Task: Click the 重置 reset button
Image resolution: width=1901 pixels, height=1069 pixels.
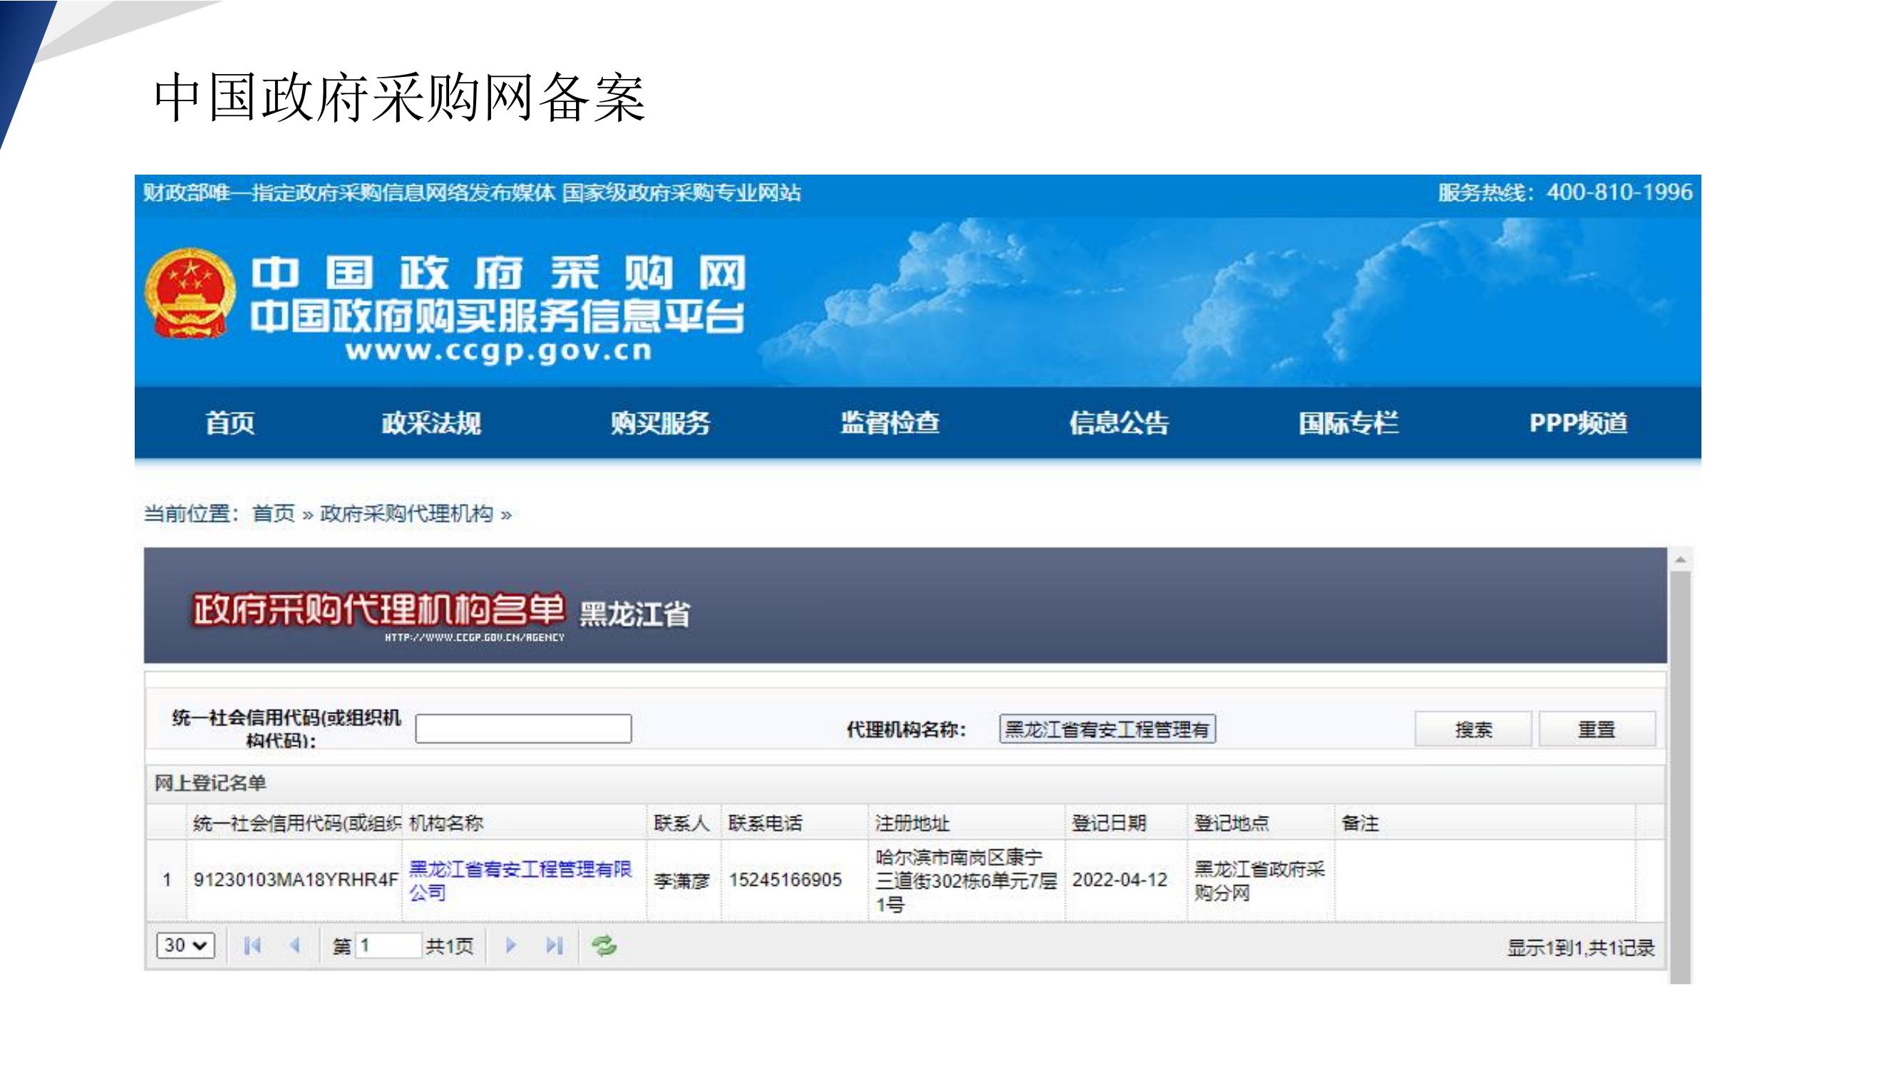Action: pyautogui.click(x=1597, y=730)
